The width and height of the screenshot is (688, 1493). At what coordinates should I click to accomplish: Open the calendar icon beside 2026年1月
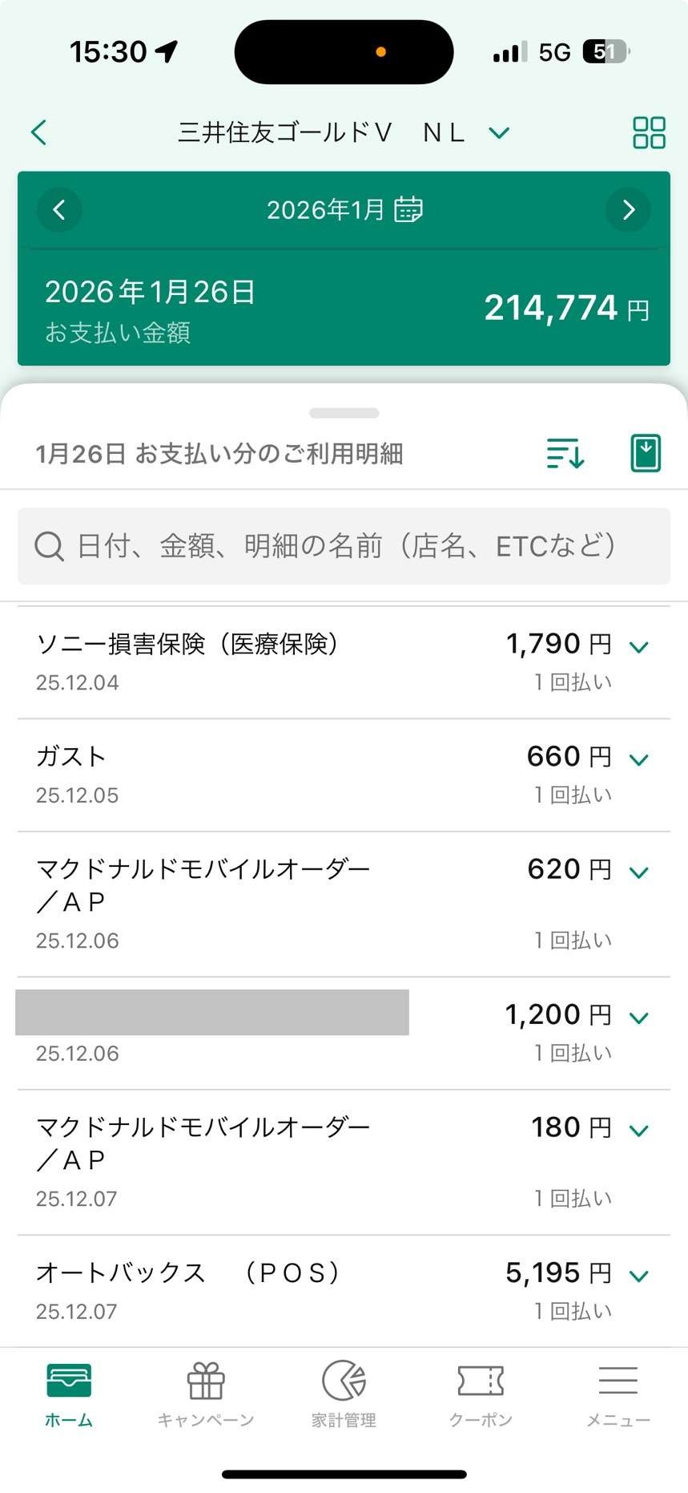click(408, 209)
